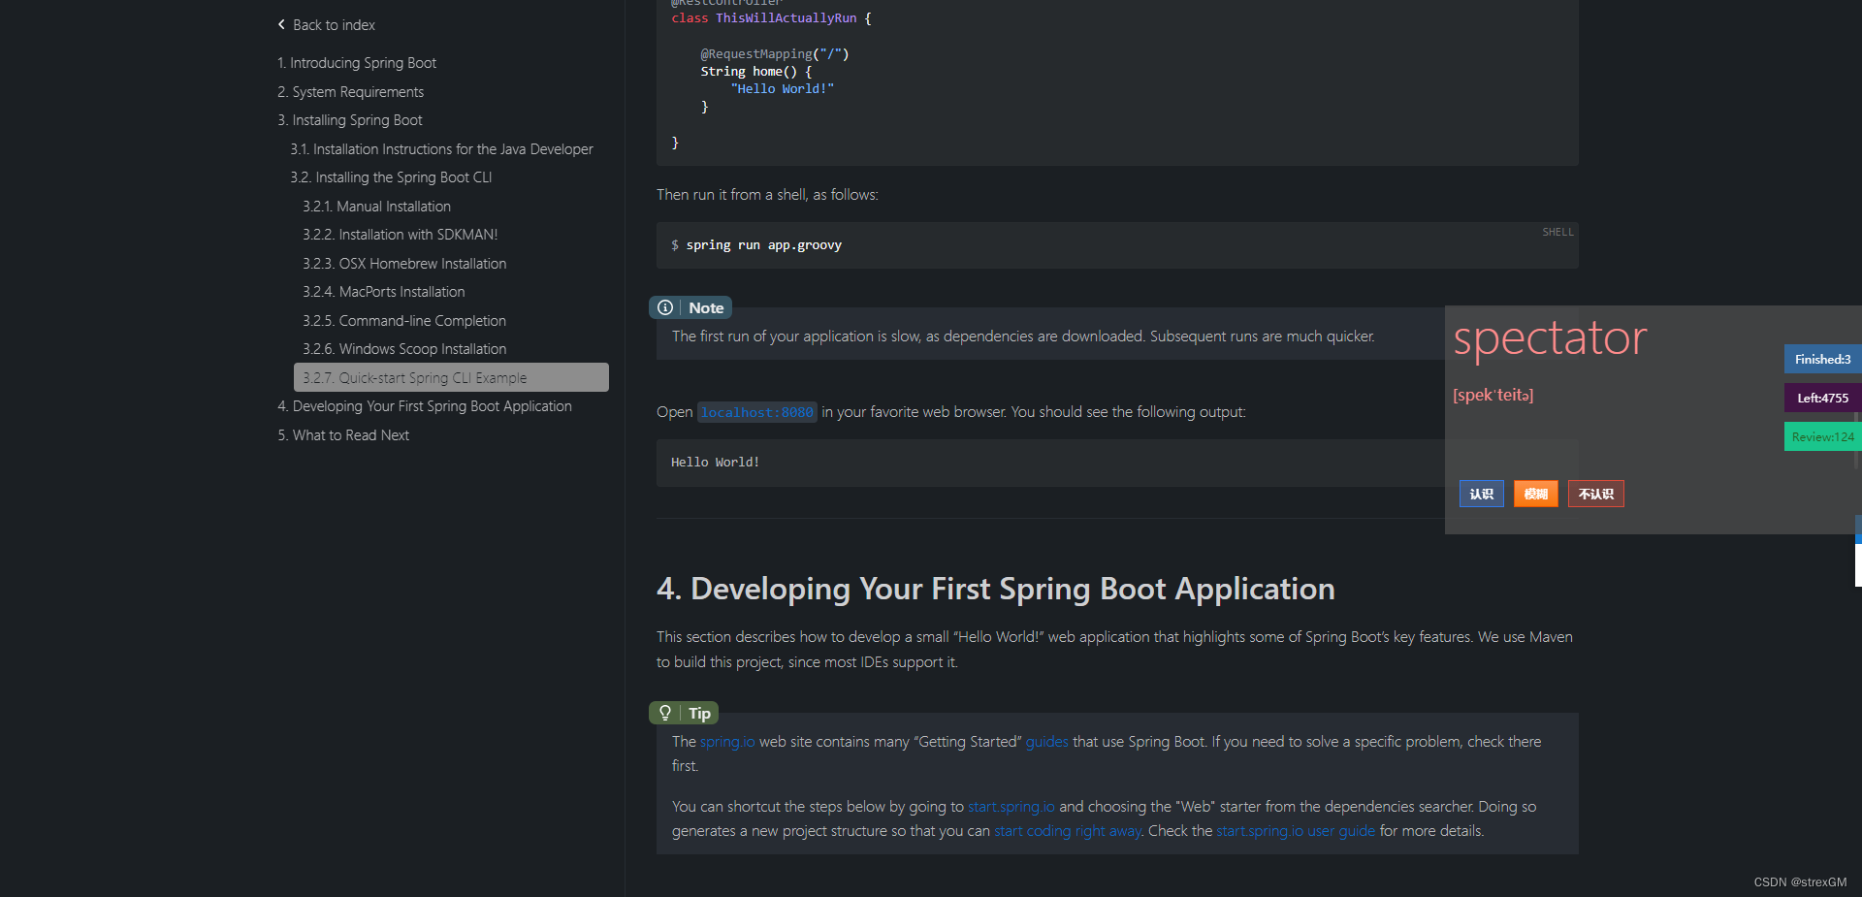Click the Tip lightbulb icon
The width and height of the screenshot is (1862, 897).
pyautogui.click(x=665, y=713)
